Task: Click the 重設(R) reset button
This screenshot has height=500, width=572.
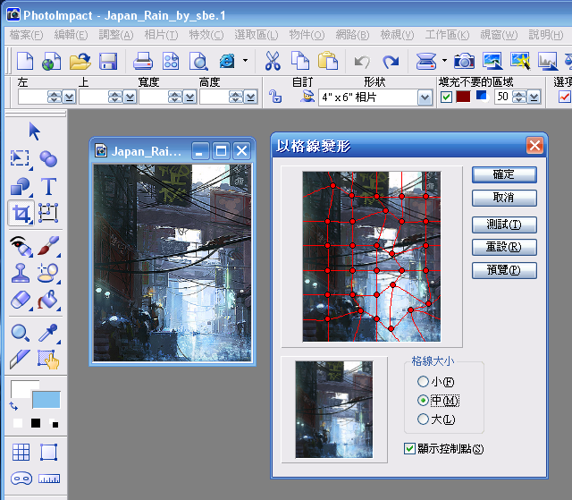Action: click(x=504, y=247)
